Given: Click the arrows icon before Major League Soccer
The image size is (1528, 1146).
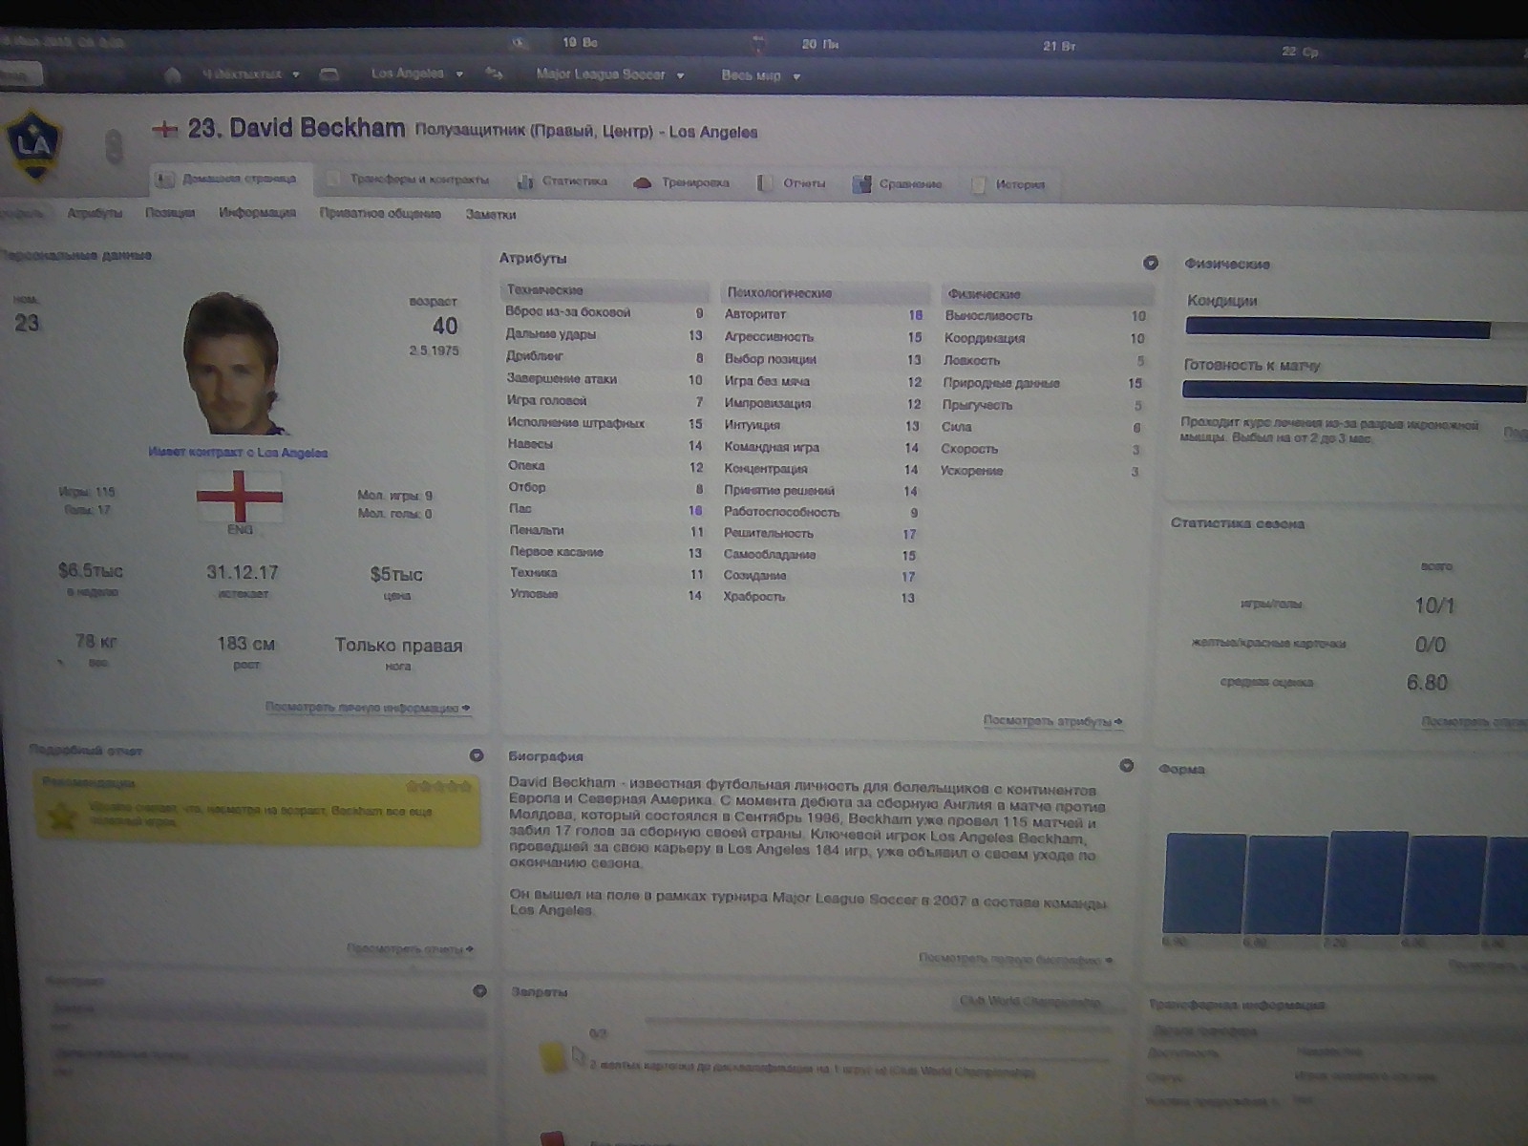Looking at the screenshot, I should [x=495, y=74].
